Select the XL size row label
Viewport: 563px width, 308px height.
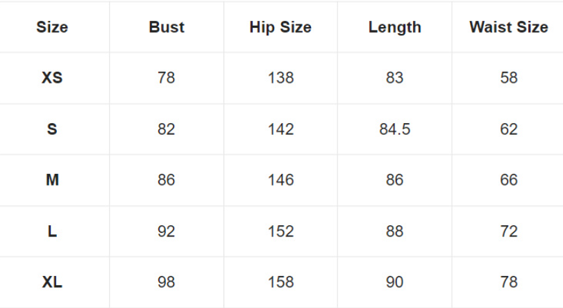[x=52, y=282]
